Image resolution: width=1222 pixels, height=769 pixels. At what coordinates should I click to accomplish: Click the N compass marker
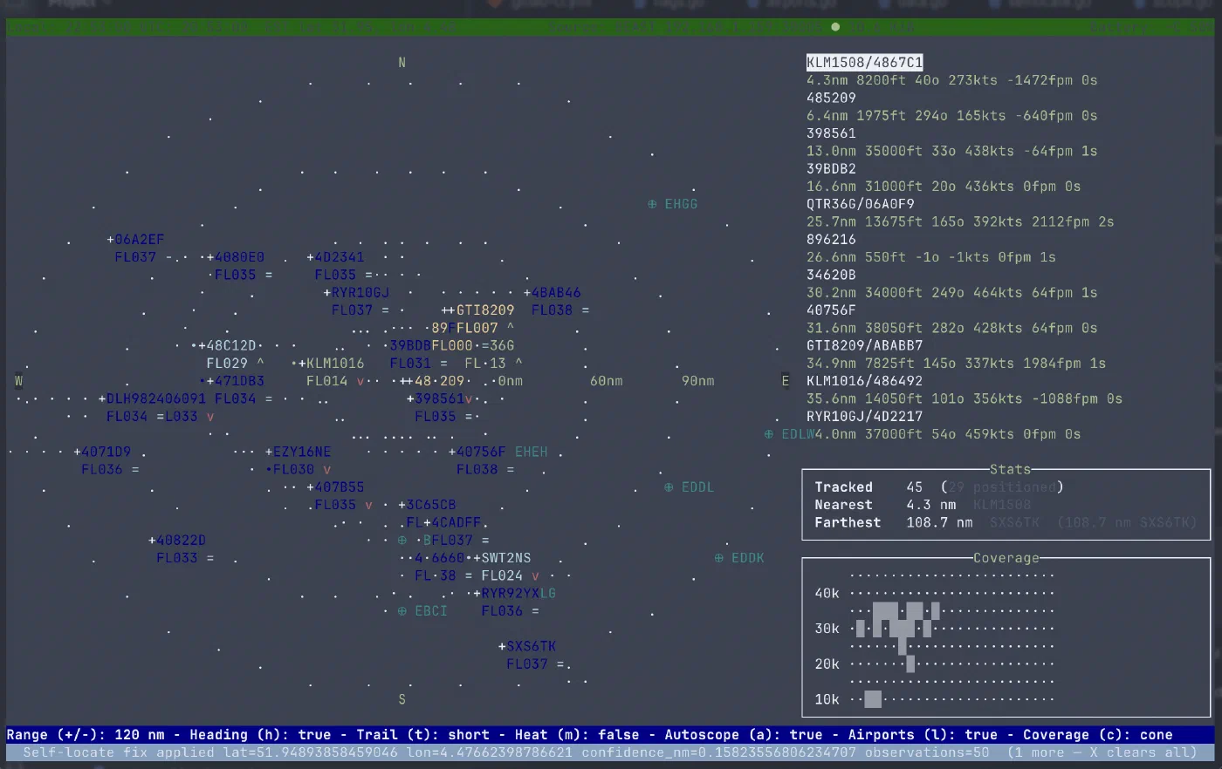[x=402, y=62]
